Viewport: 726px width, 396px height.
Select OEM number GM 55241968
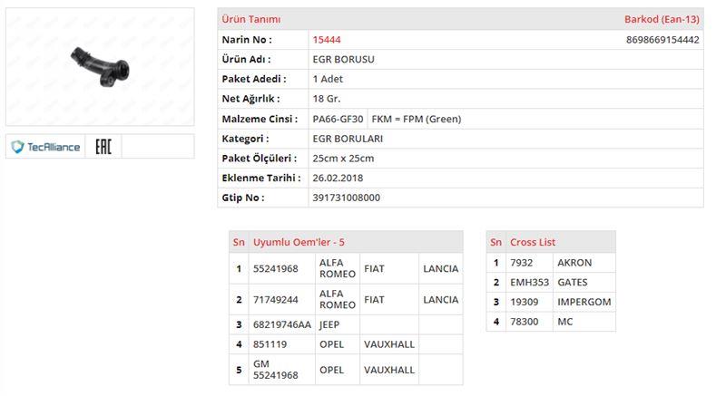click(276, 370)
